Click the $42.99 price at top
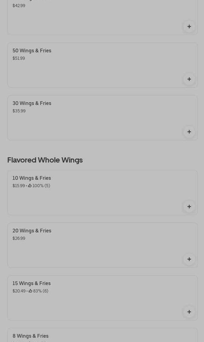Screen dimensions: 204x342 pyautogui.click(x=19, y=6)
